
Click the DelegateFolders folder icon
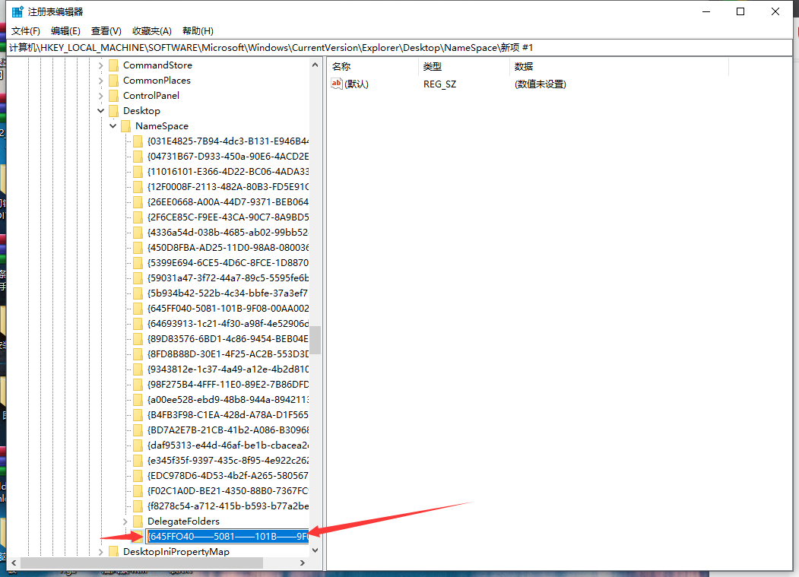pos(138,522)
